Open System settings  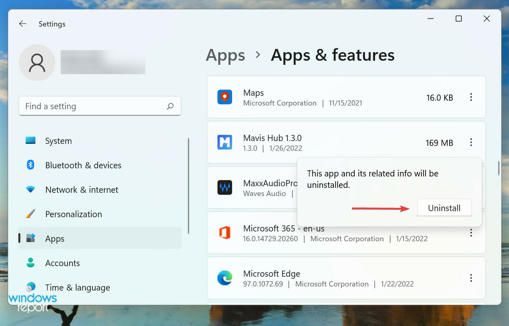[100, 141]
